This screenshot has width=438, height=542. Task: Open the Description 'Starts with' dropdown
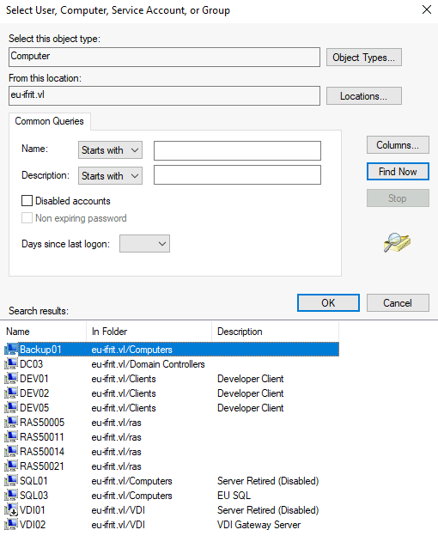pyautogui.click(x=110, y=175)
